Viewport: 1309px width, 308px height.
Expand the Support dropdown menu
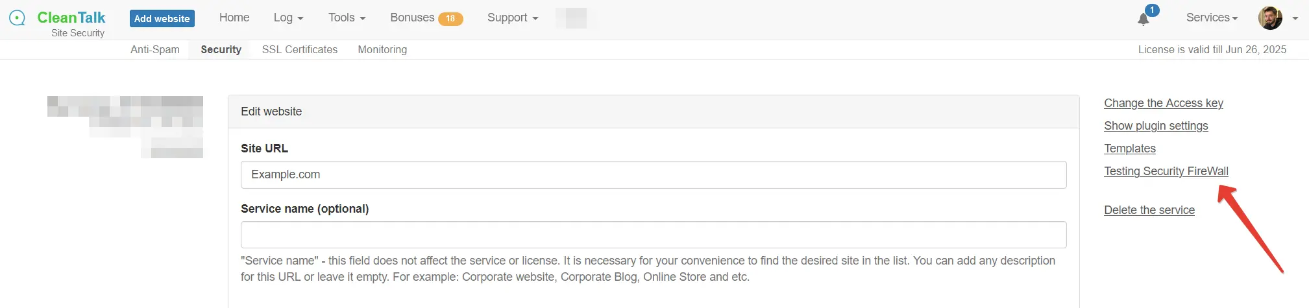[x=513, y=18]
